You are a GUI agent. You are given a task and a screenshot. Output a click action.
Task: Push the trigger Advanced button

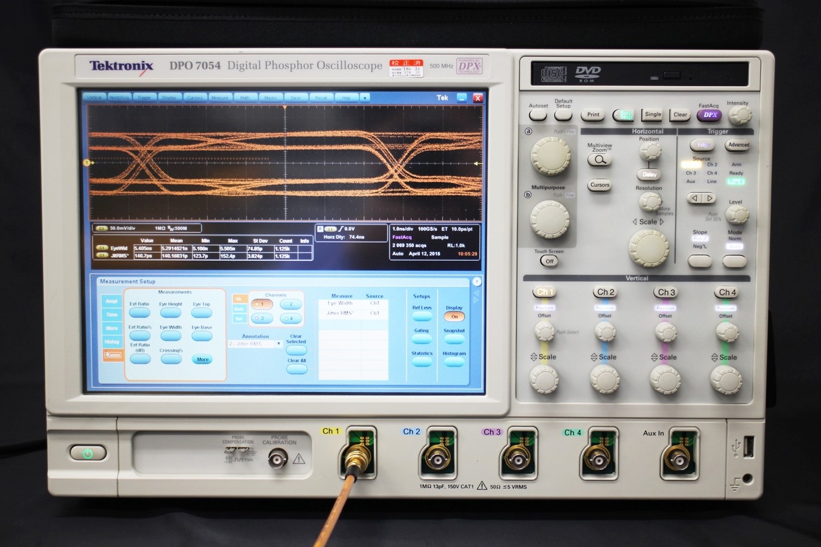738,145
